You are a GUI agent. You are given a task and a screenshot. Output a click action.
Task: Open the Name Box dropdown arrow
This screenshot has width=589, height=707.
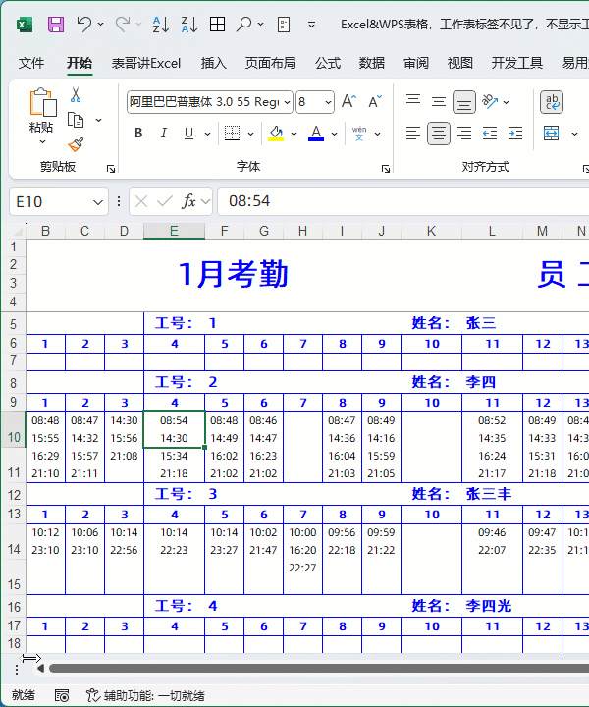click(x=98, y=201)
